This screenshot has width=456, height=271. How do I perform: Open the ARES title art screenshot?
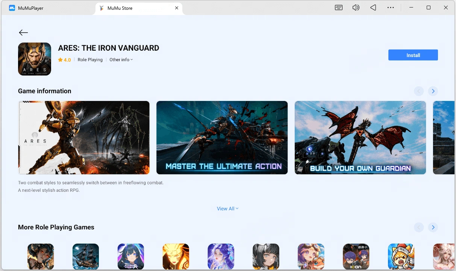(84, 138)
